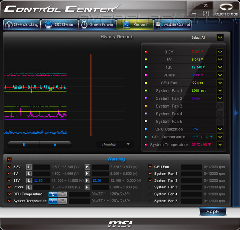Select °C for CPU Temperature warning
240x230 pixels.
[53, 194]
